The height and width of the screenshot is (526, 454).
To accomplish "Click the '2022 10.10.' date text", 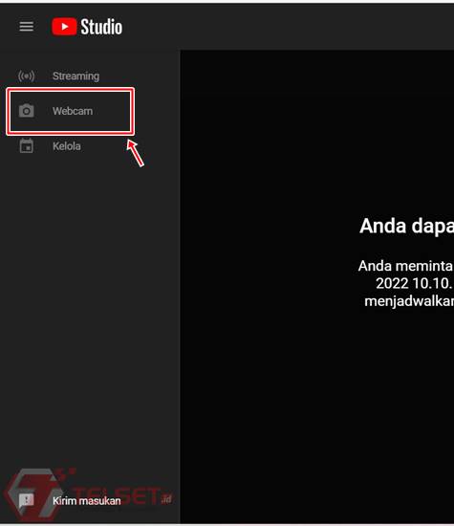I will click(x=415, y=283).
